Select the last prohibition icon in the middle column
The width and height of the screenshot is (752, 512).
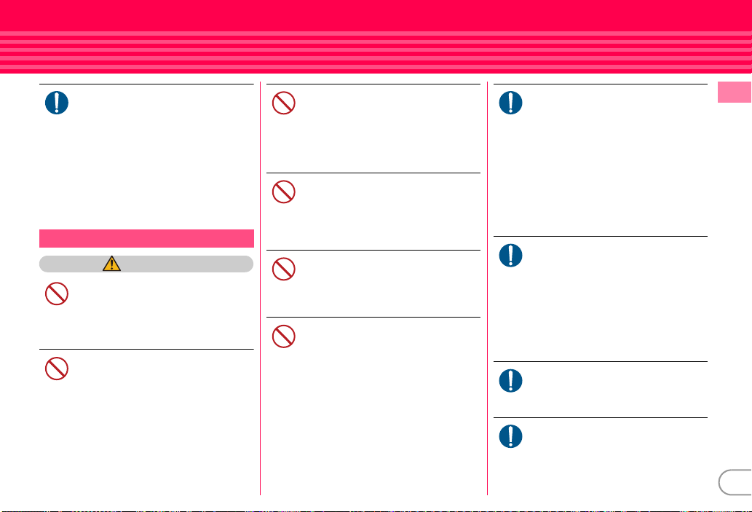(x=283, y=336)
